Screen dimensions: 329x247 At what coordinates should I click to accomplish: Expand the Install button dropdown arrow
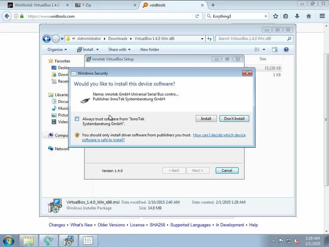point(97,50)
